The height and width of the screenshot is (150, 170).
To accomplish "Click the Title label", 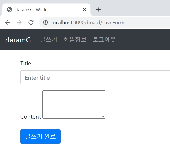I will point(26,63).
